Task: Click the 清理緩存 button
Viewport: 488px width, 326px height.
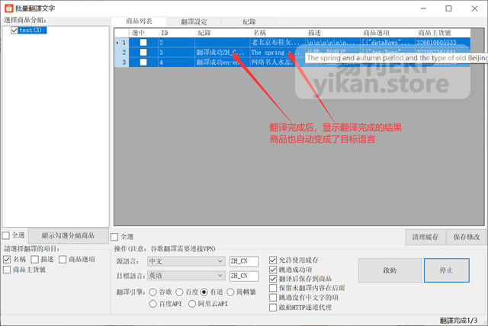Action: [x=425, y=237]
